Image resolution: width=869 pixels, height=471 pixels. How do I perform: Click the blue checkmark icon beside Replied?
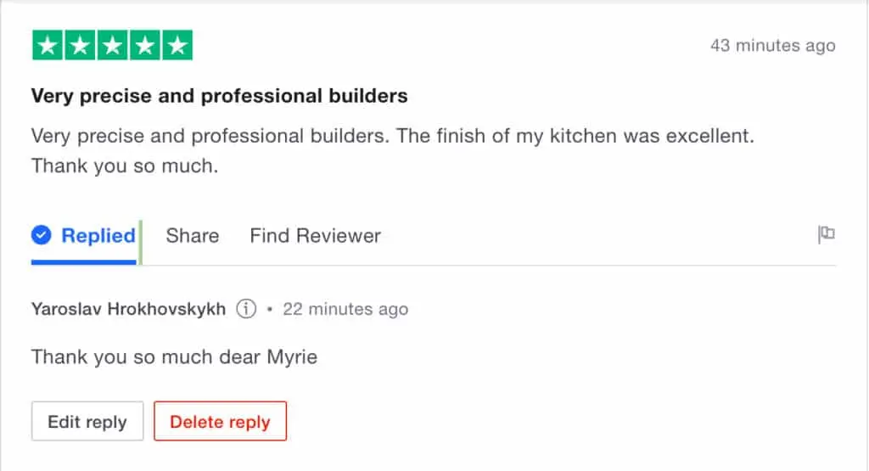point(42,235)
